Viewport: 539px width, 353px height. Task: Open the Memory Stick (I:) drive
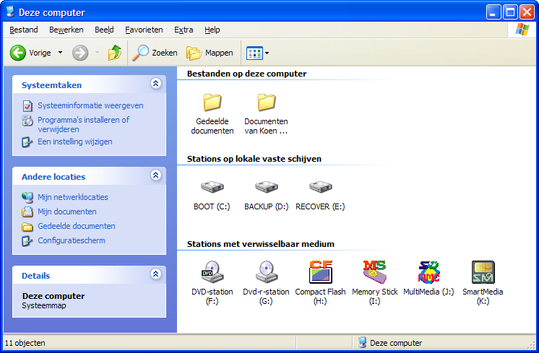click(x=374, y=272)
